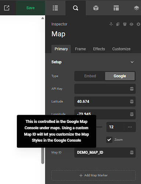This screenshot has height=184, width=141.
Task: Select the Embed map type
Action: pos(90,76)
